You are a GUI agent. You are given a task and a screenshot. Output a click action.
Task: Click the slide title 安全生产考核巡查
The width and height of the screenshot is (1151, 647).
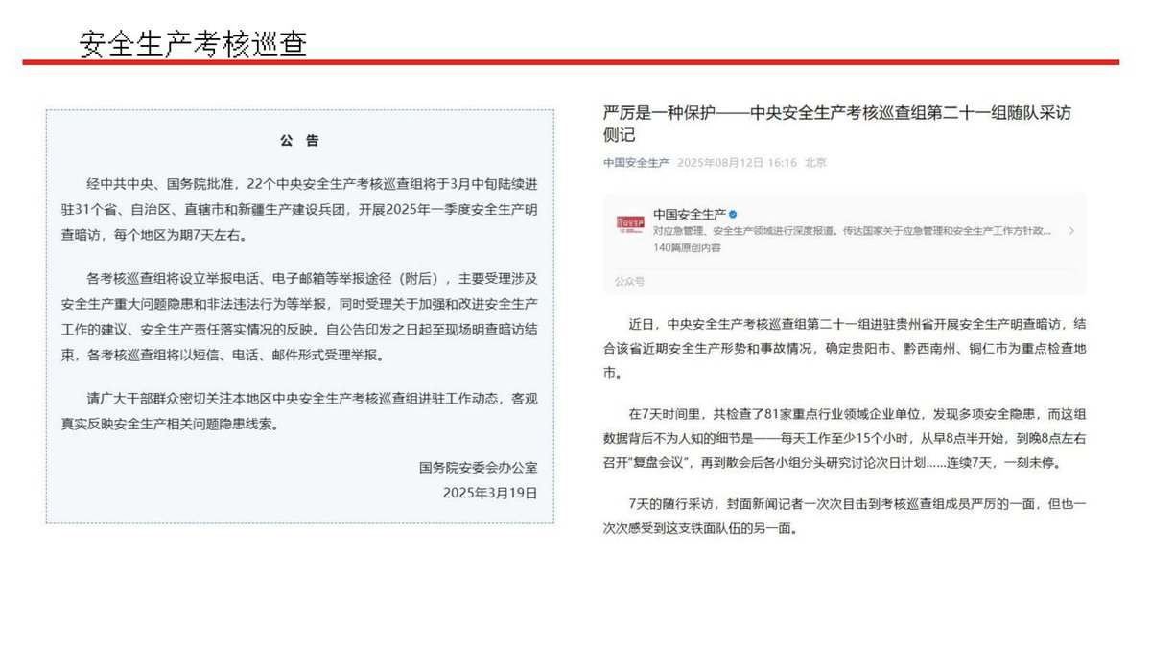point(193,43)
